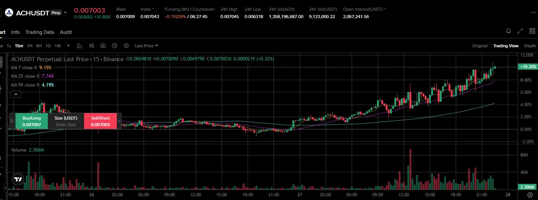Open the hexagon chart settings icon
Image resolution: width=538 pixels, height=200 pixels.
[126, 46]
